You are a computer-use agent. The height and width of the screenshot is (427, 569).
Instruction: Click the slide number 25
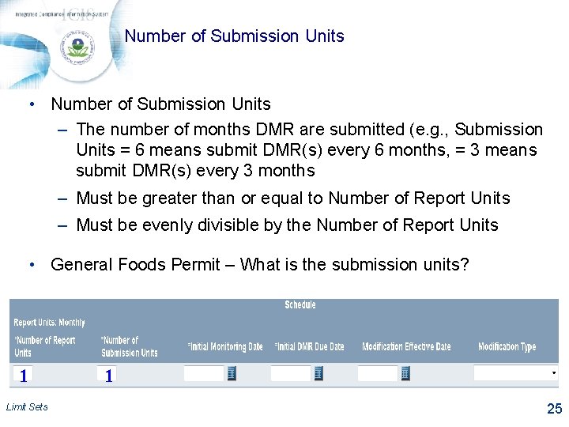click(554, 409)
